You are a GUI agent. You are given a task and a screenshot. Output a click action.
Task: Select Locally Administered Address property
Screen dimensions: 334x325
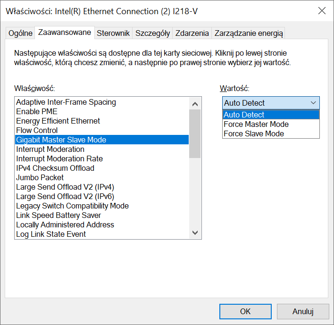(x=65, y=225)
